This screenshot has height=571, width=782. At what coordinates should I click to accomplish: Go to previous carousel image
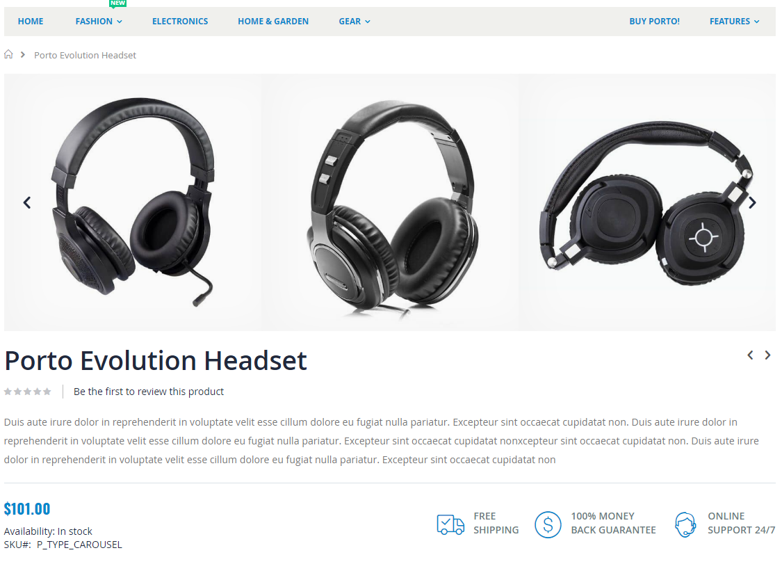click(x=27, y=202)
